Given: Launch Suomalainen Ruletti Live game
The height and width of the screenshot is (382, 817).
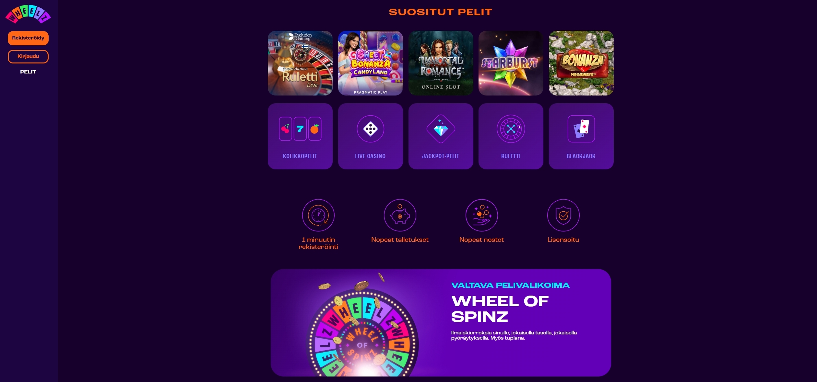Looking at the screenshot, I should coord(300,63).
